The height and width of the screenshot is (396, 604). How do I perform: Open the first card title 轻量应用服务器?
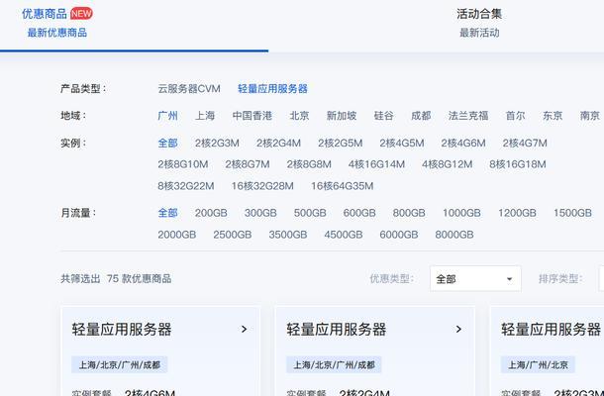click(x=122, y=330)
